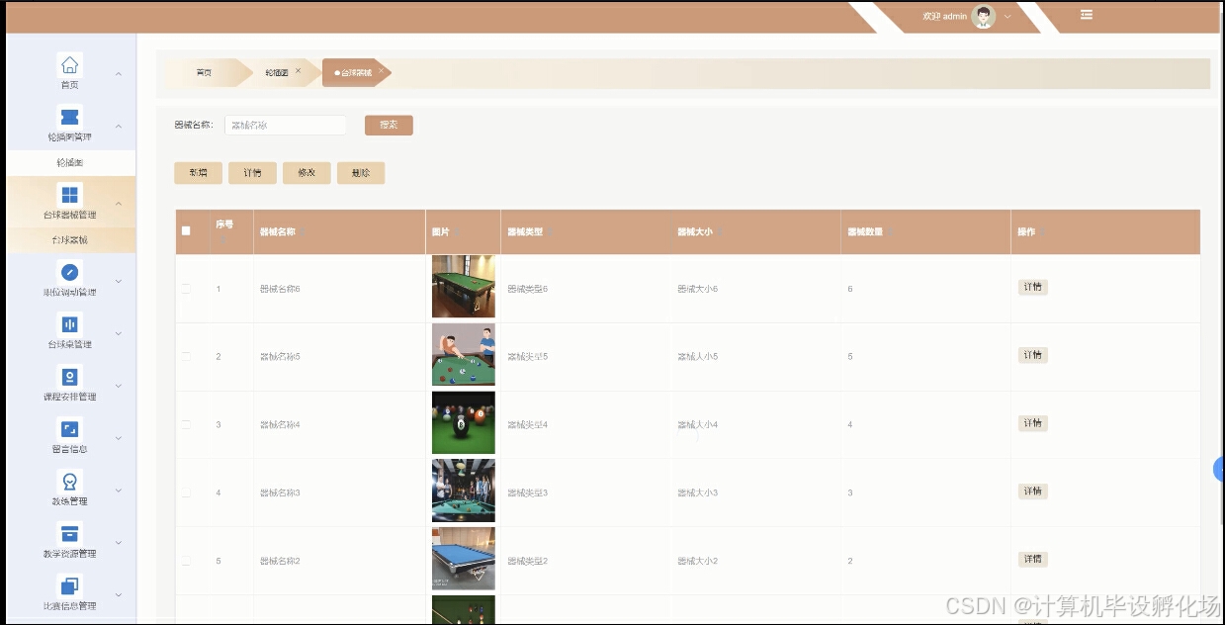Screen dimensions: 1225x625
Task: Close the 台球器械 tab with its x
Action: pos(381,70)
